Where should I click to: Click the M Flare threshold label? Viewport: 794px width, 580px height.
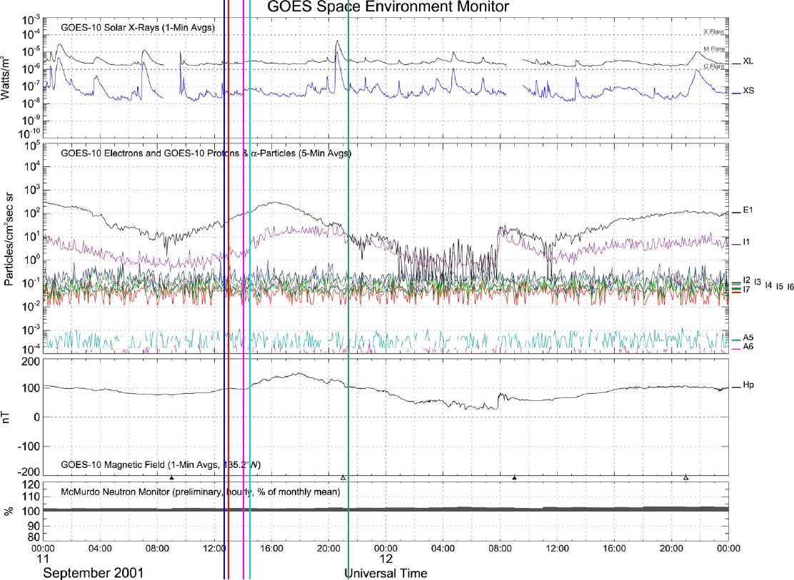[x=714, y=49]
